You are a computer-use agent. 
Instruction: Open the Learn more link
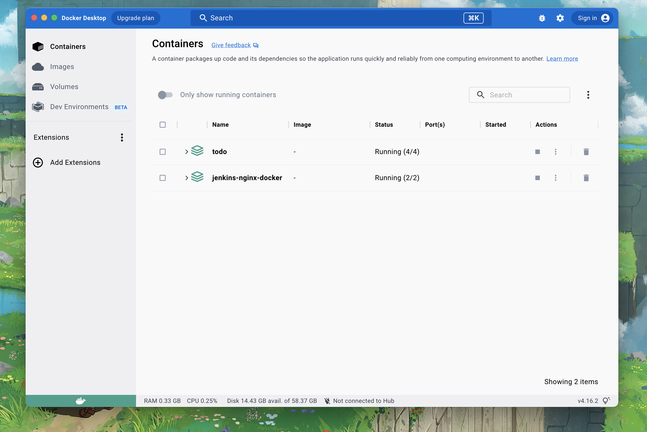tap(562, 59)
